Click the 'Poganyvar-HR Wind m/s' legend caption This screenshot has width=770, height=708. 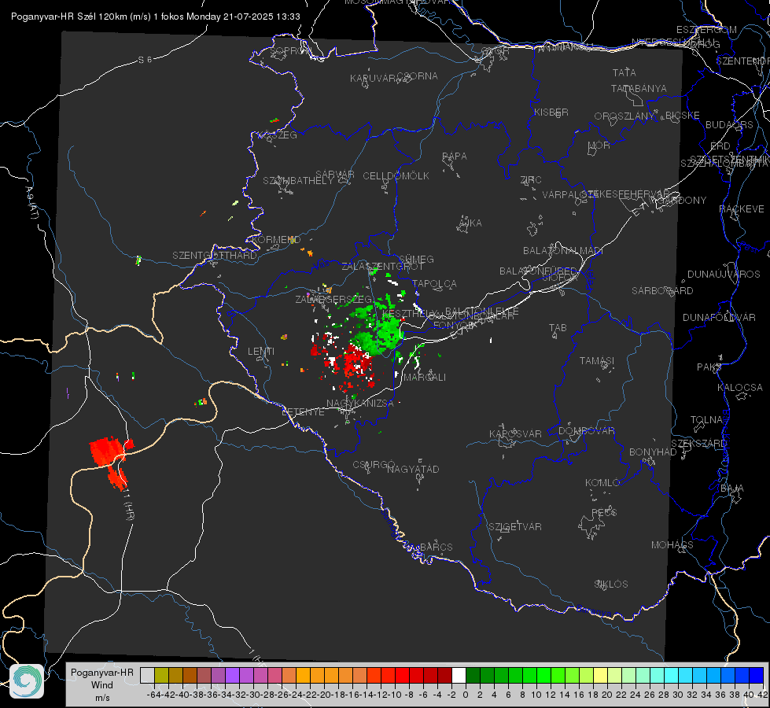tap(102, 685)
